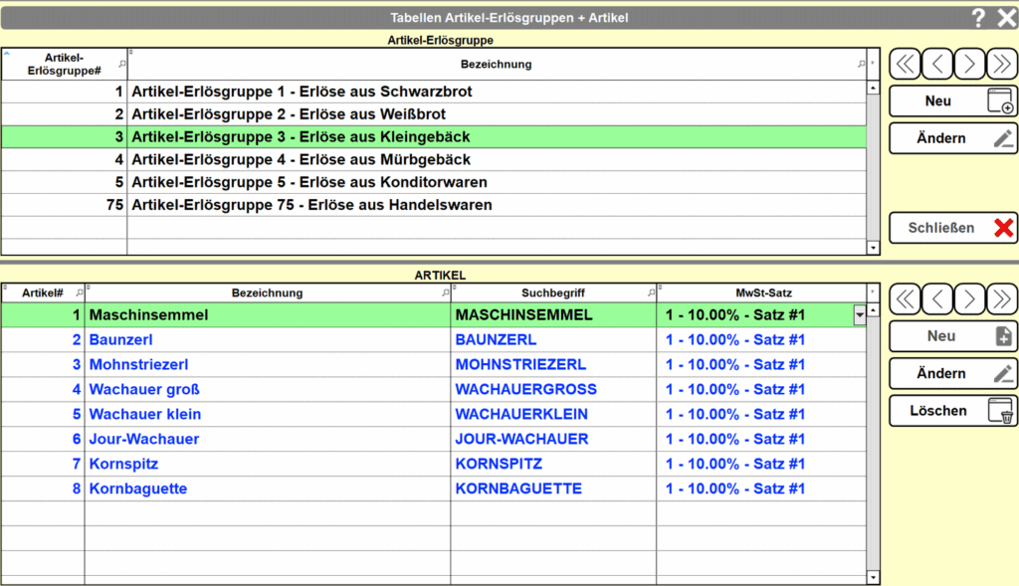Search icon in Artikel# column header

[x=80, y=293]
